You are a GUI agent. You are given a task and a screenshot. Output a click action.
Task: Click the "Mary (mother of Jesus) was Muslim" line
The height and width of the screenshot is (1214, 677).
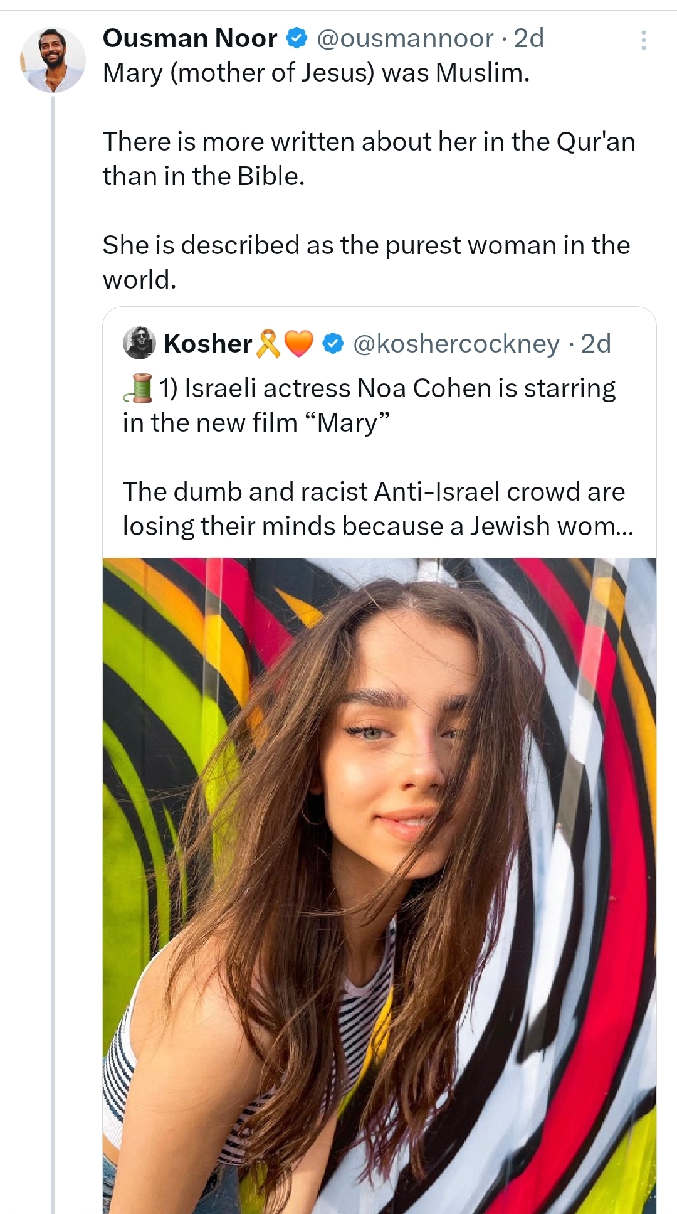(316, 73)
